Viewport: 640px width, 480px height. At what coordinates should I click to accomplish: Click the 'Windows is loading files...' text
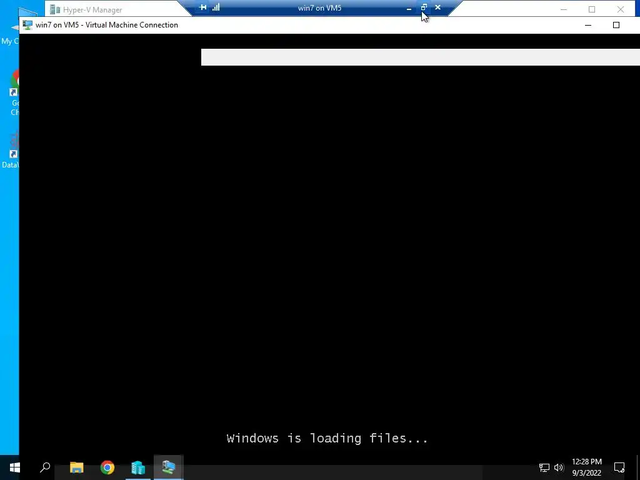[x=327, y=438]
